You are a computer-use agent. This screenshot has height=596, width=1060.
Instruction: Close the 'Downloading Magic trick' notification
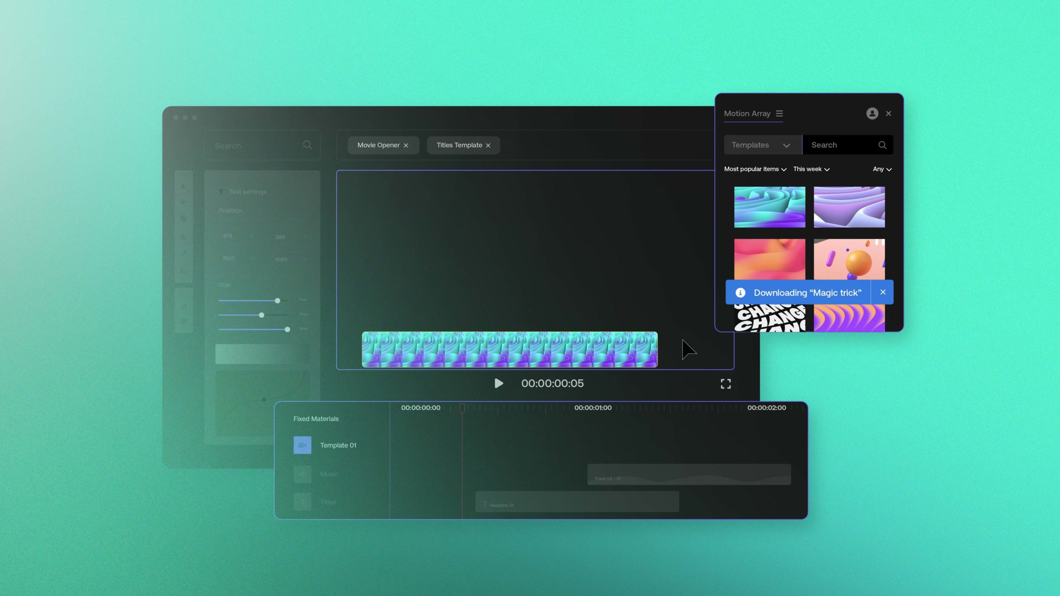pos(883,292)
